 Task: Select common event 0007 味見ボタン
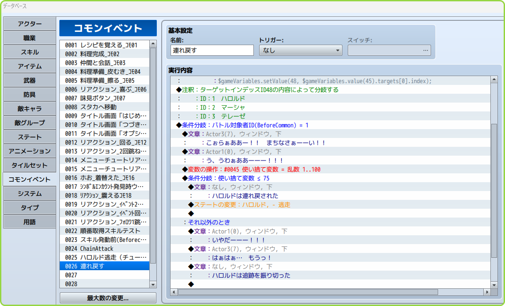pyautogui.click(x=105, y=98)
